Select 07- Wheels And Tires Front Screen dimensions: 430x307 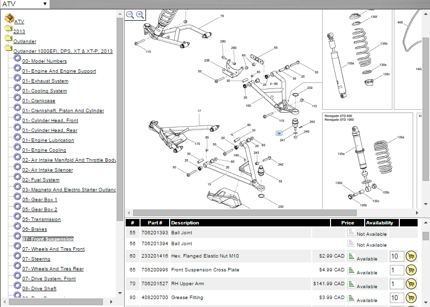pos(53,249)
